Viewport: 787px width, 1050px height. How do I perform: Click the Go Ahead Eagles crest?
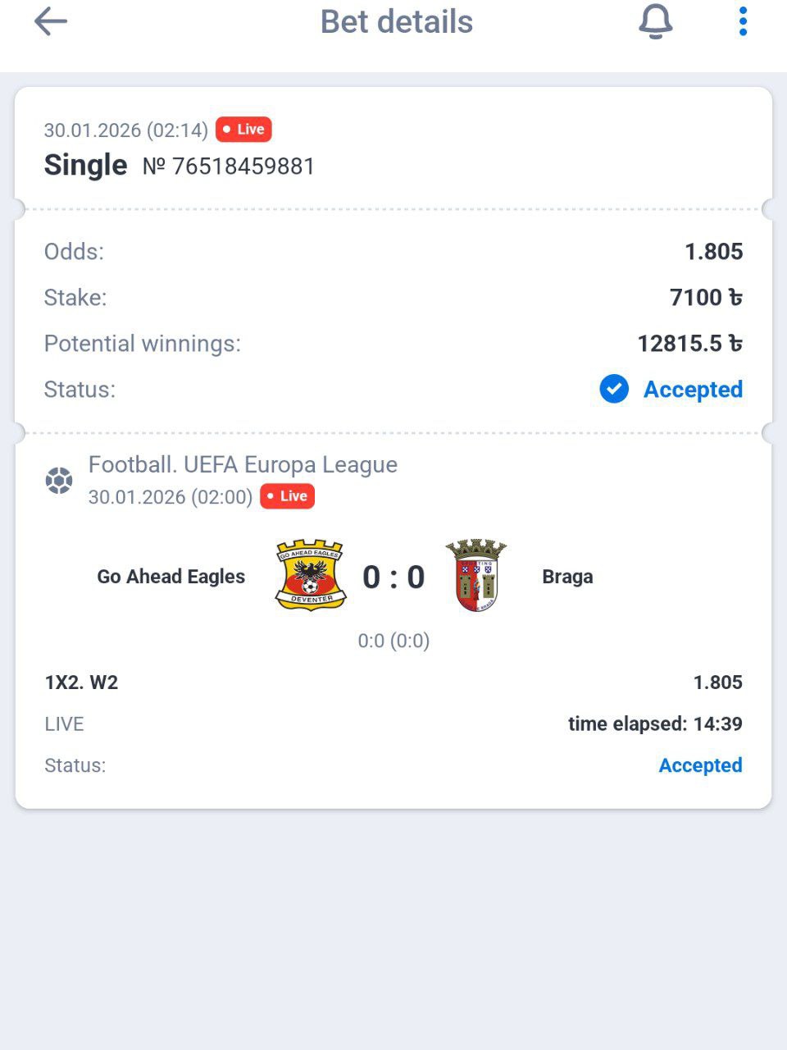(310, 574)
